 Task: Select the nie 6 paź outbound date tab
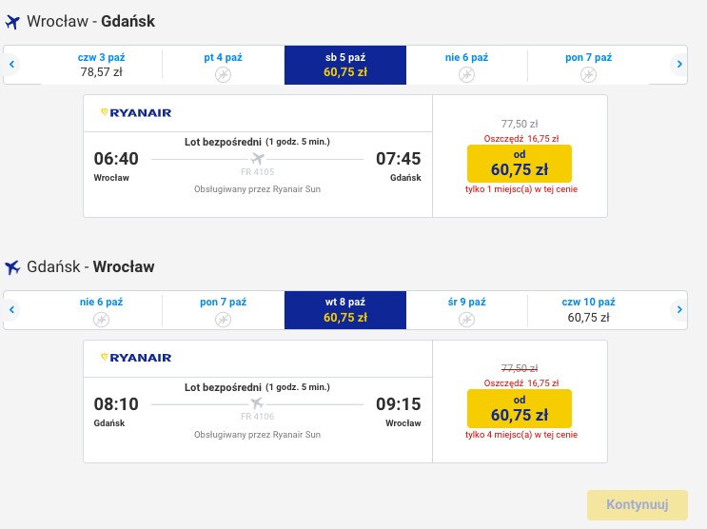point(466,65)
